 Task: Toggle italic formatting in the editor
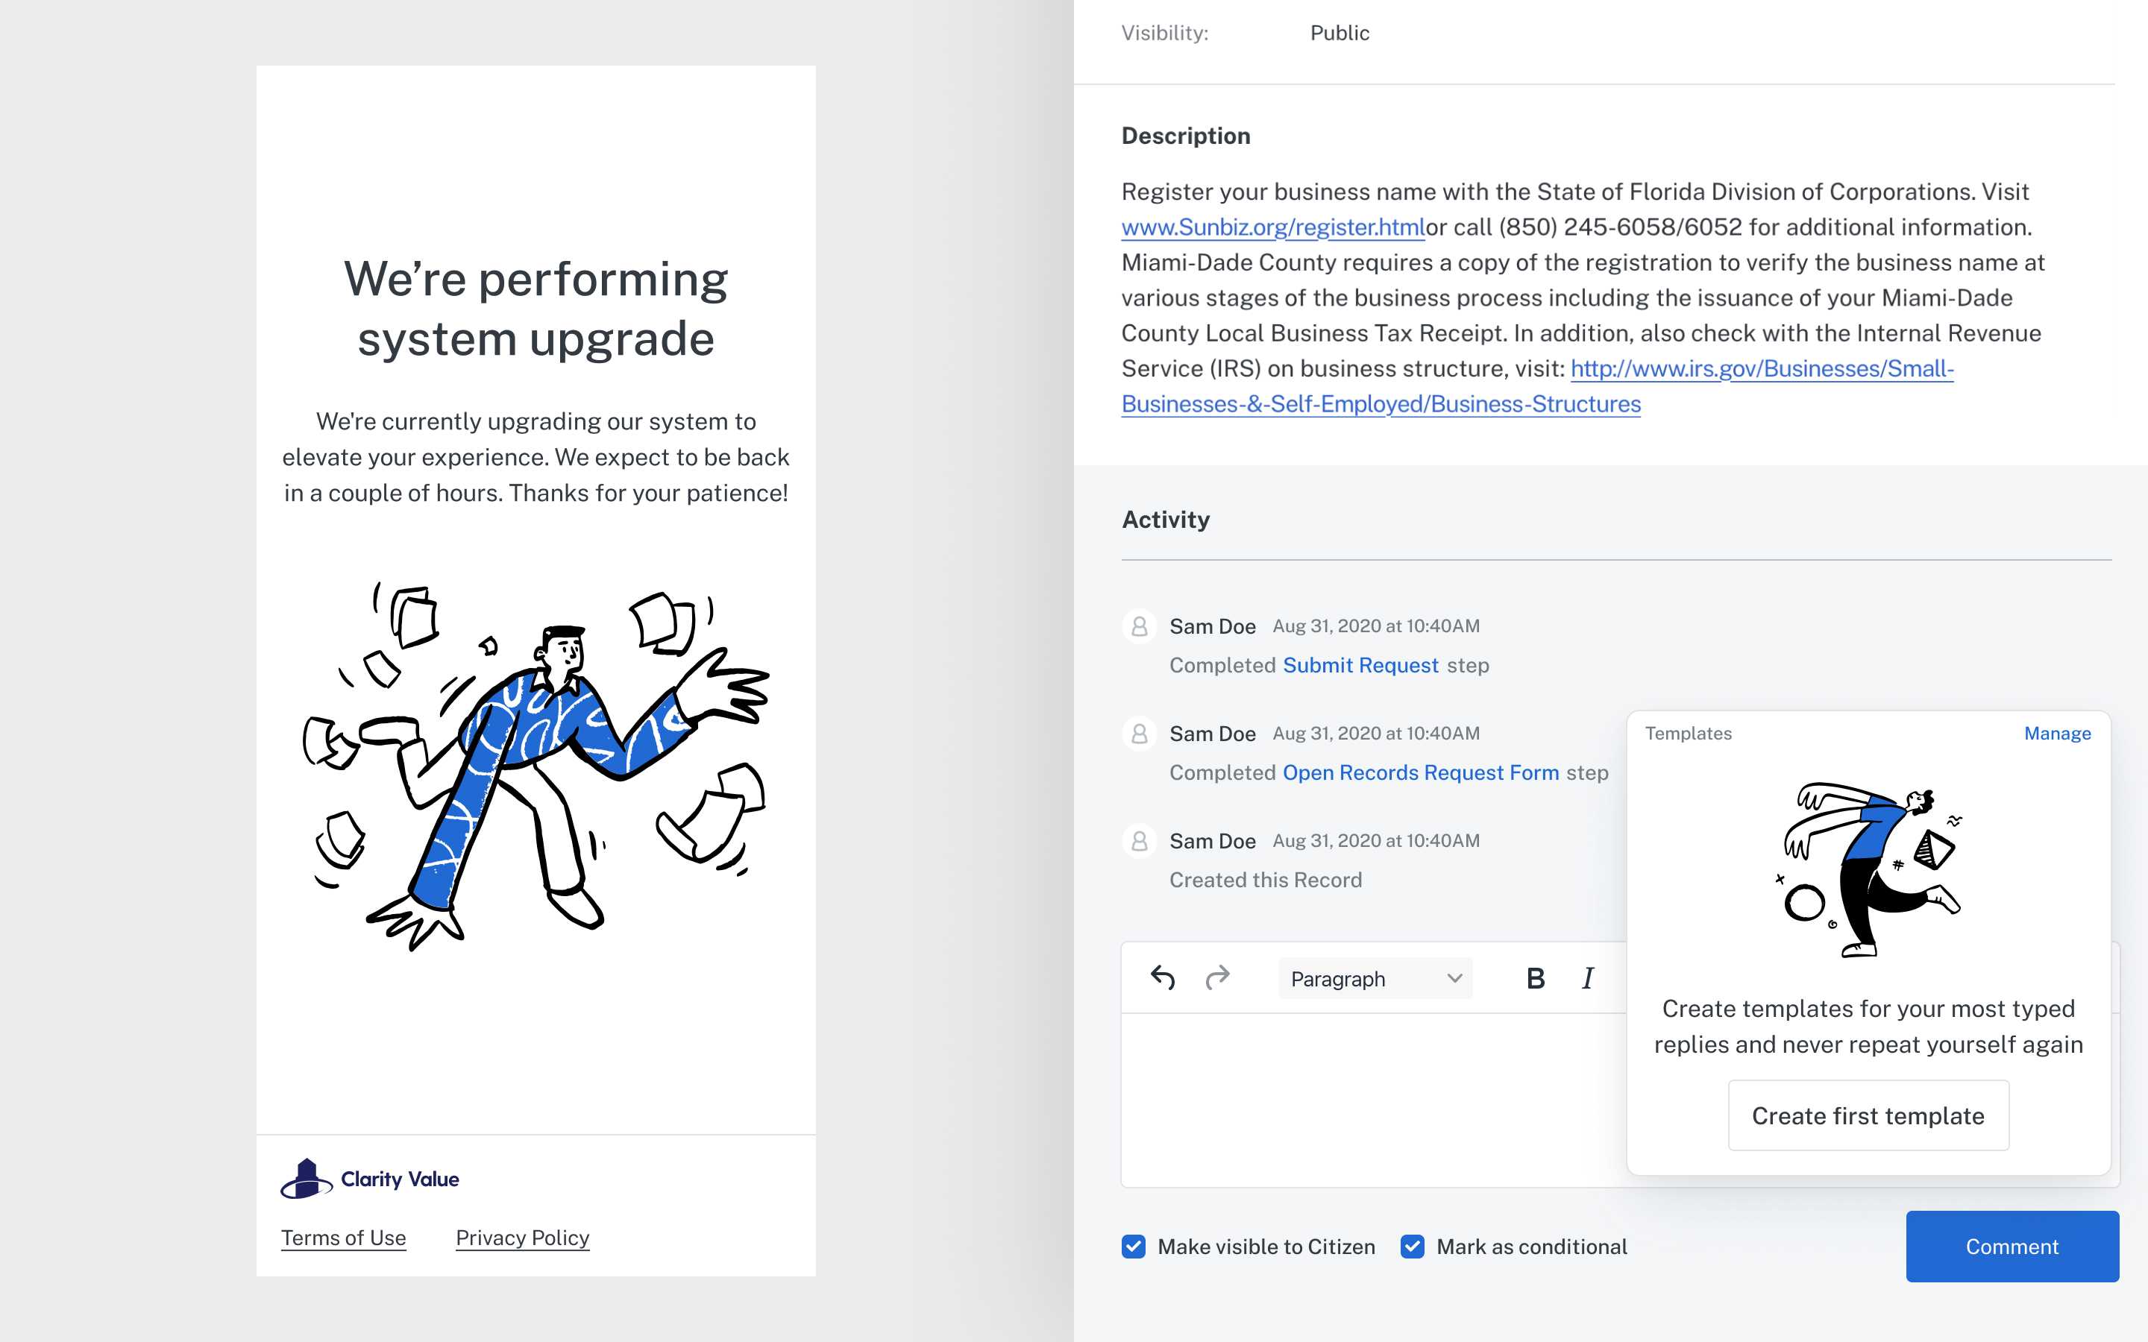1588,978
